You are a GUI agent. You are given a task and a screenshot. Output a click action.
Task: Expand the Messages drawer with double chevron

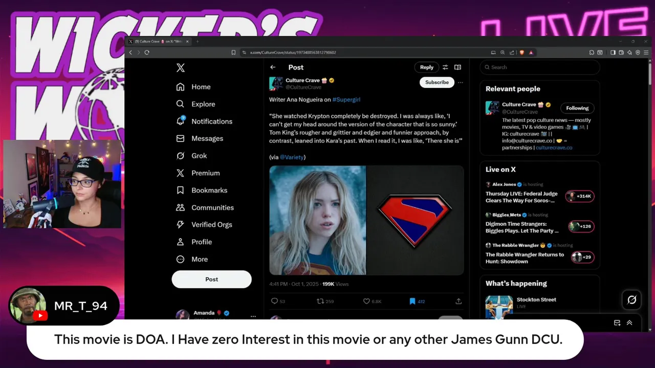[629, 323]
